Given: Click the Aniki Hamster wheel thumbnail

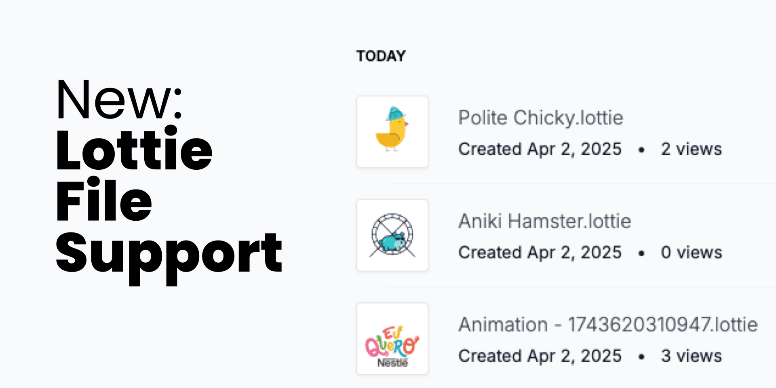Looking at the screenshot, I should coord(392,234).
